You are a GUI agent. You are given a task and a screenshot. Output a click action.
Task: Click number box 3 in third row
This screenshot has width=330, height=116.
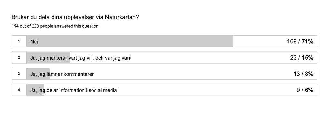[x=19, y=74]
